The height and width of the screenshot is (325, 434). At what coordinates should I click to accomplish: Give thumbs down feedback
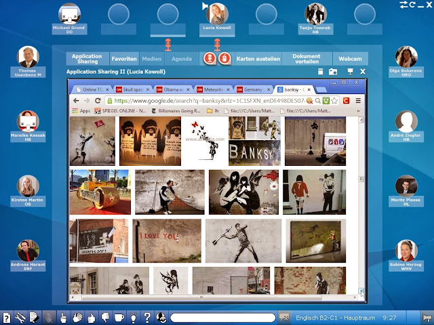105,318
